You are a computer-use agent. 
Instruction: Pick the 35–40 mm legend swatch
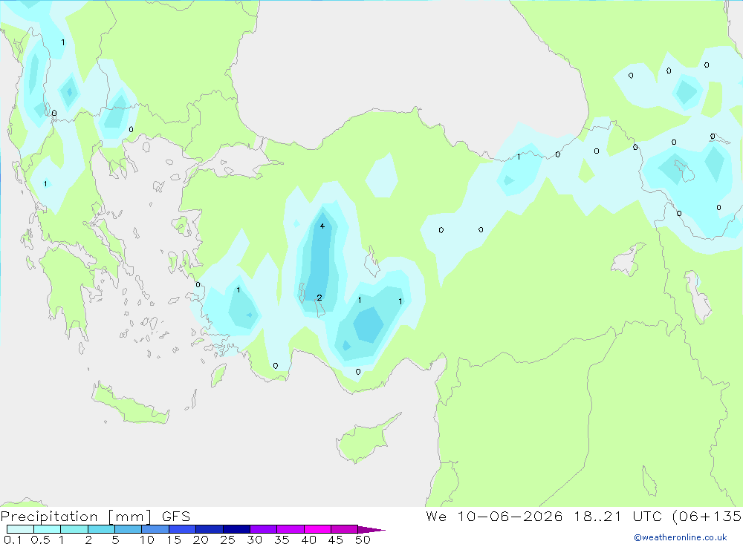291,529
